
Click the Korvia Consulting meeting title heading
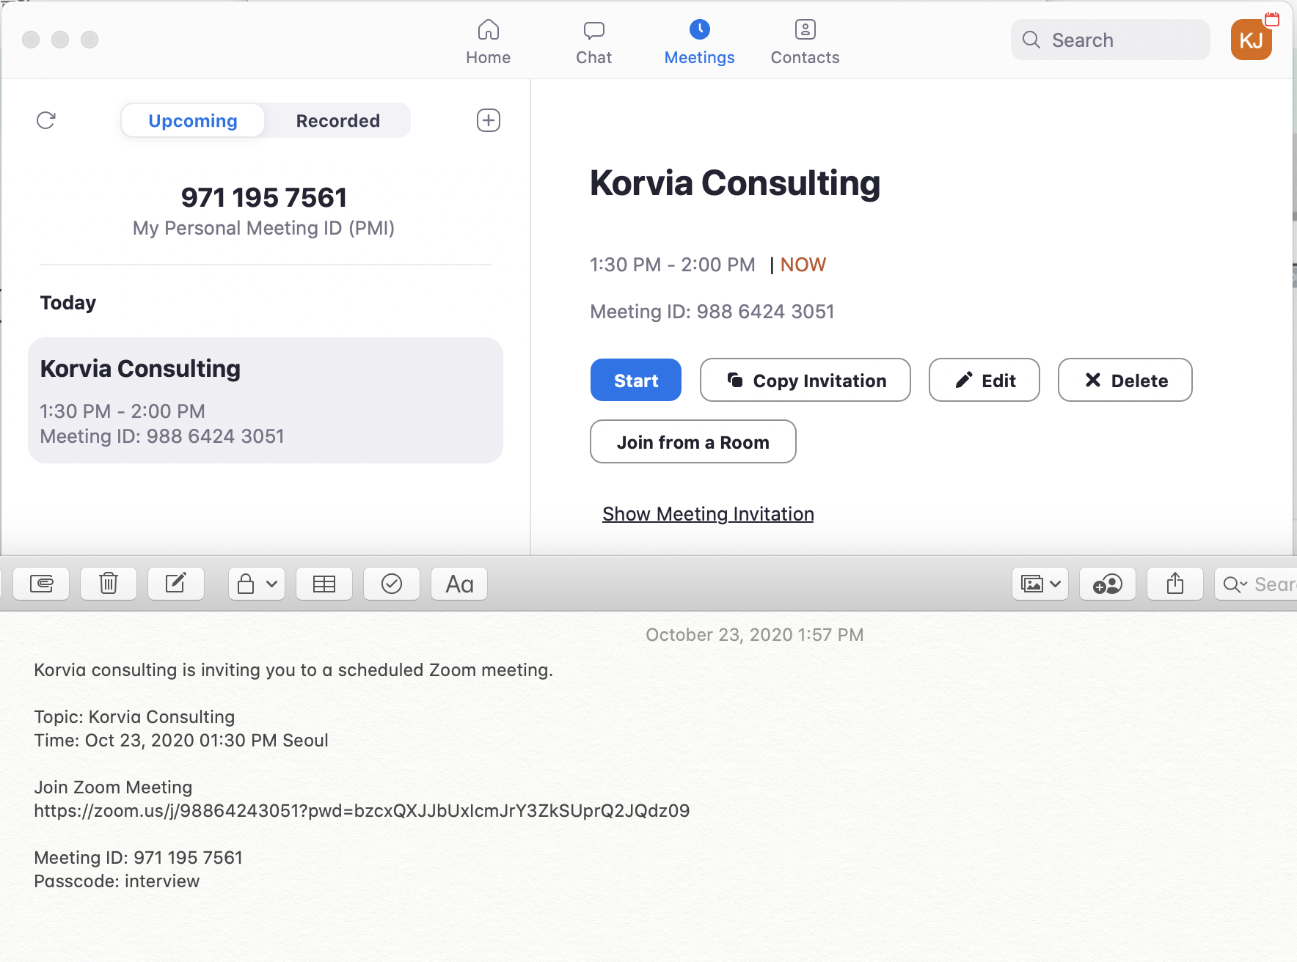click(735, 183)
